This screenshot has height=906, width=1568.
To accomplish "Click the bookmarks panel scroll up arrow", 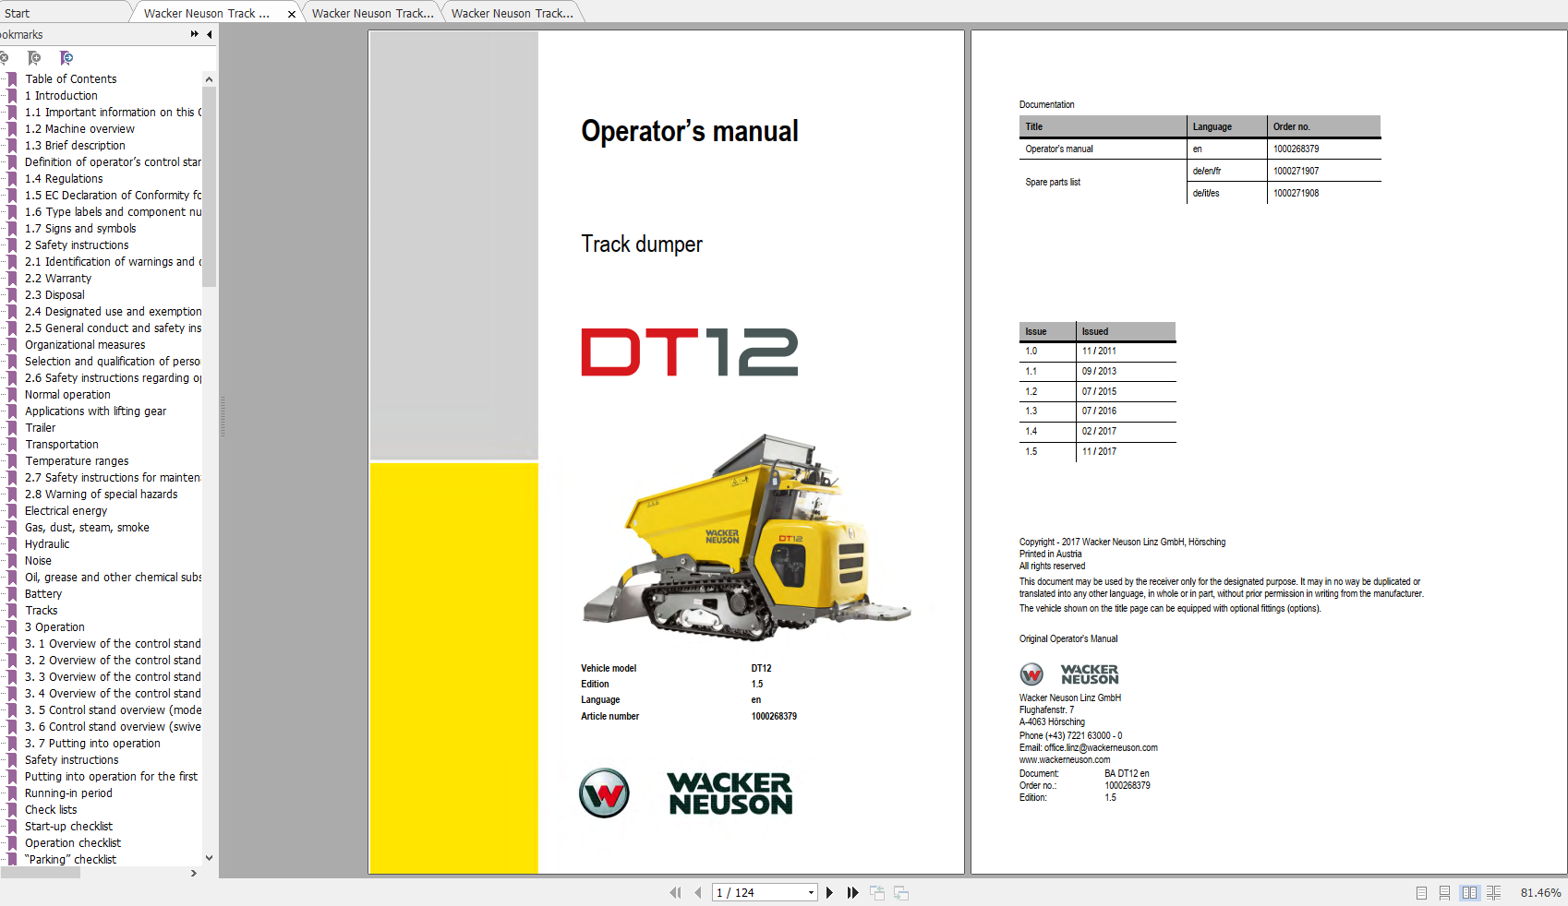I will (209, 79).
